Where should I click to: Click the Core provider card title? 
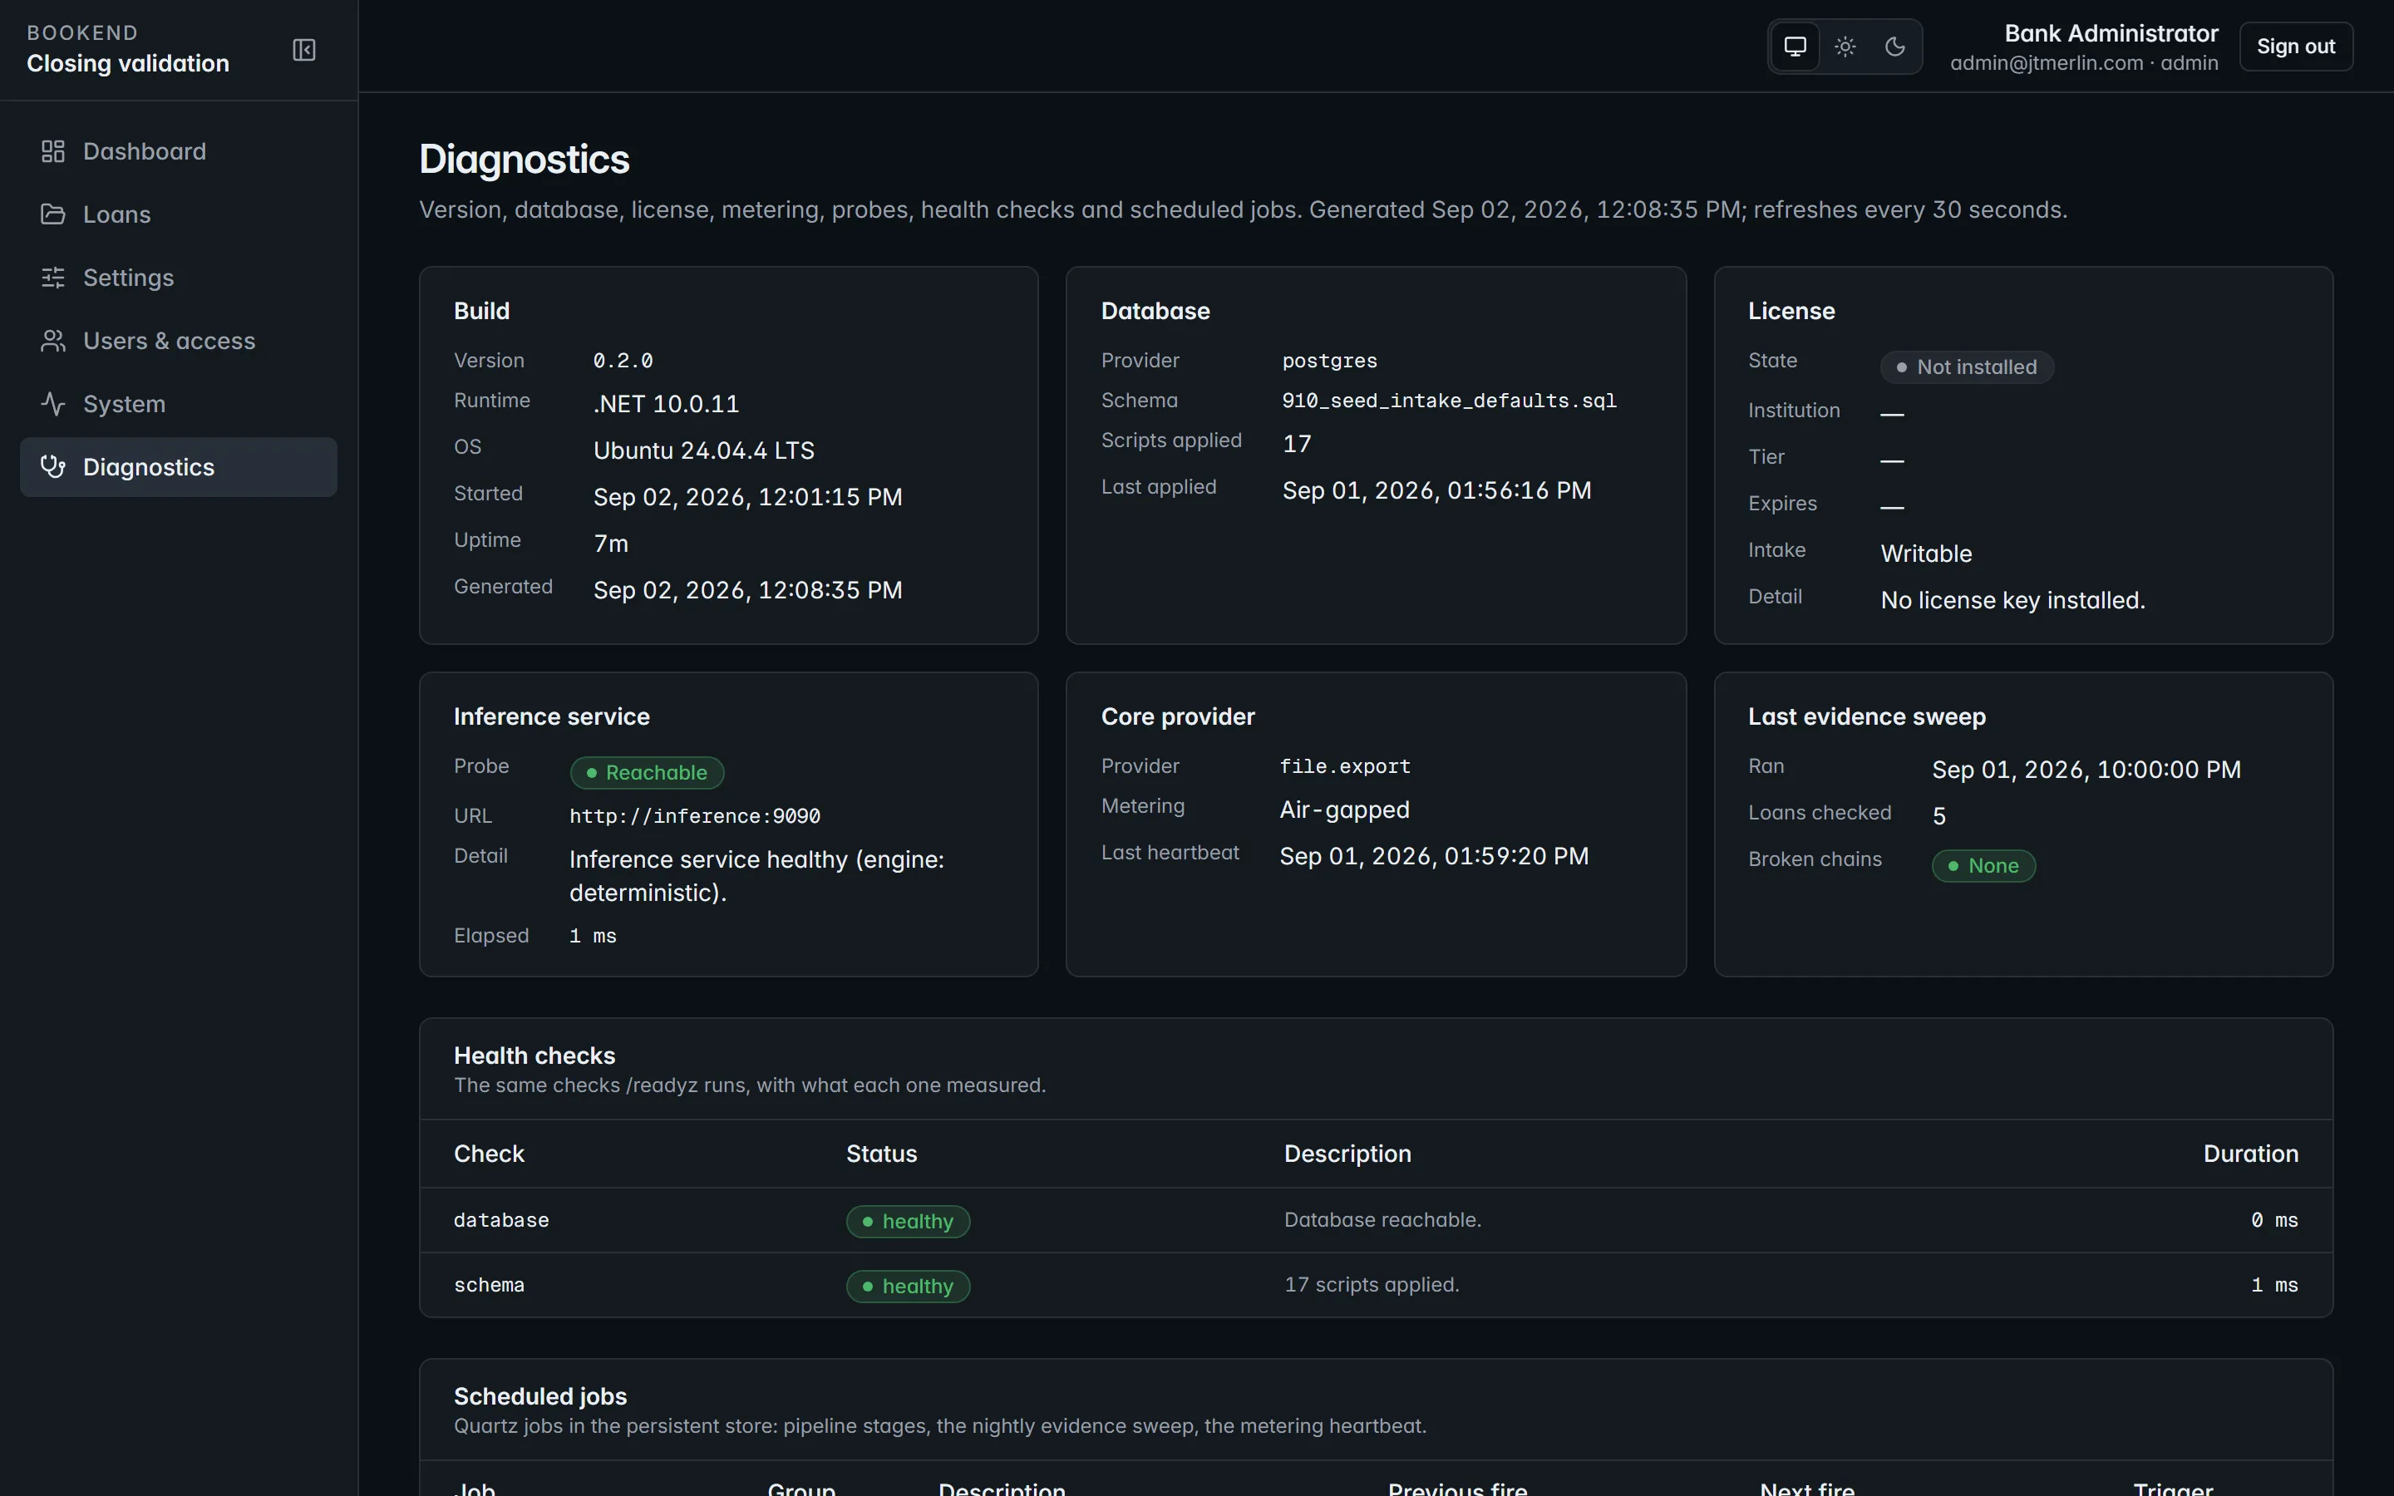tap(1177, 716)
